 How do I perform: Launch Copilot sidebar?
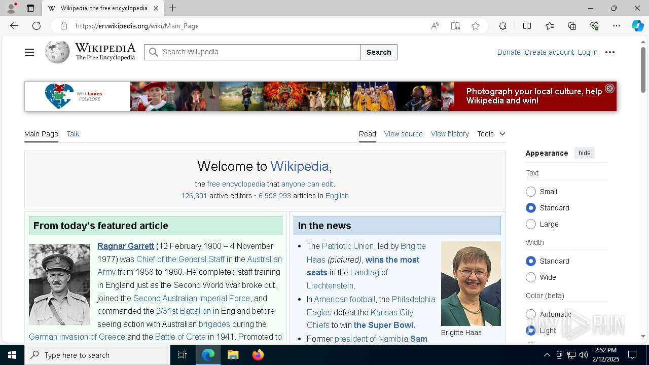[x=637, y=26]
